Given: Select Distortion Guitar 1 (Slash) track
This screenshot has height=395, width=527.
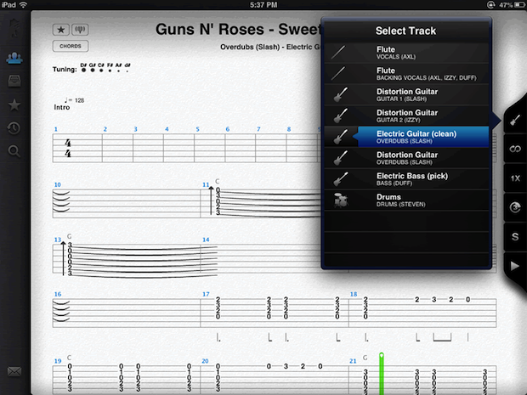Looking at the screenshot, I should pyautogui.click(x=406, y=95).
